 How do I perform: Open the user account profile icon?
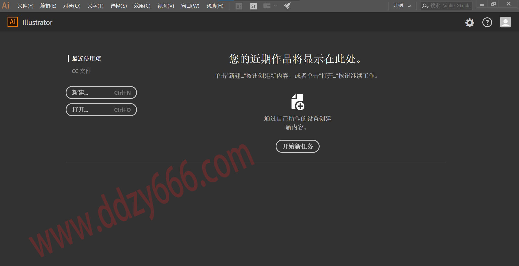click(x=505, y=22)
